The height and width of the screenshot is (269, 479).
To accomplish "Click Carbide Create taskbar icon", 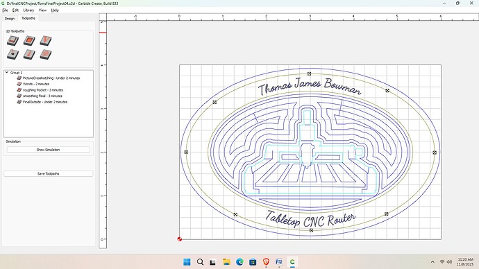I will [292, 261].
